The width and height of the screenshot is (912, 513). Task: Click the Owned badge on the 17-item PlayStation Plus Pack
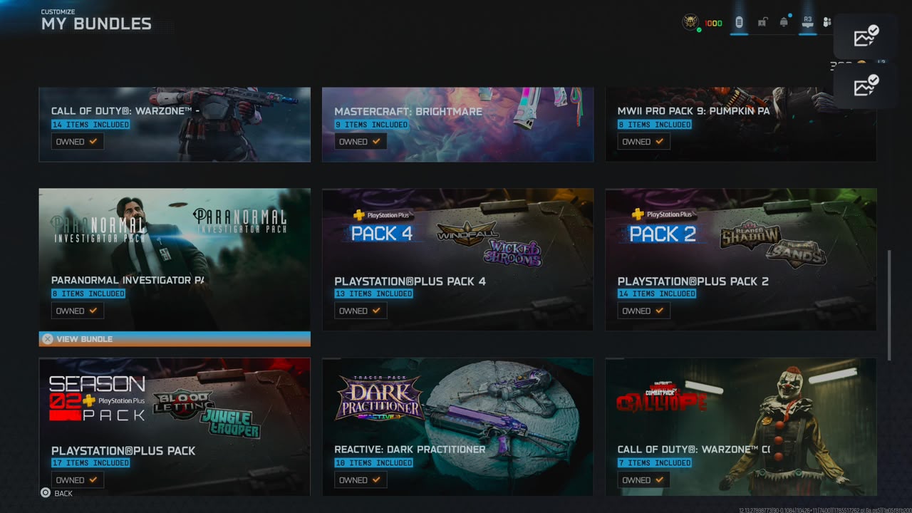78,480
